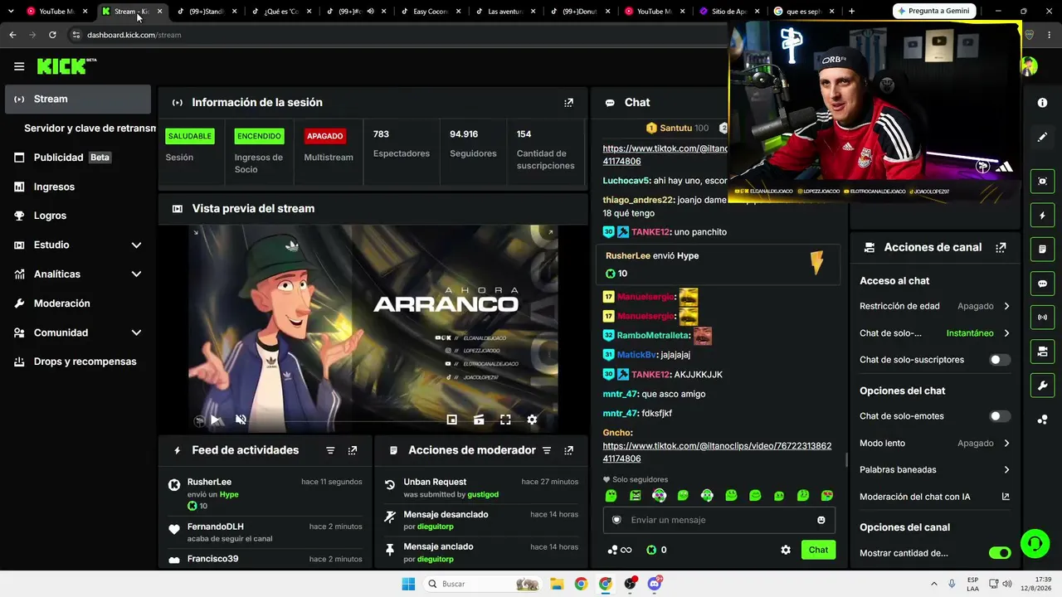
Task: Open Restricción de edad options
Action: tap(934, 306)
